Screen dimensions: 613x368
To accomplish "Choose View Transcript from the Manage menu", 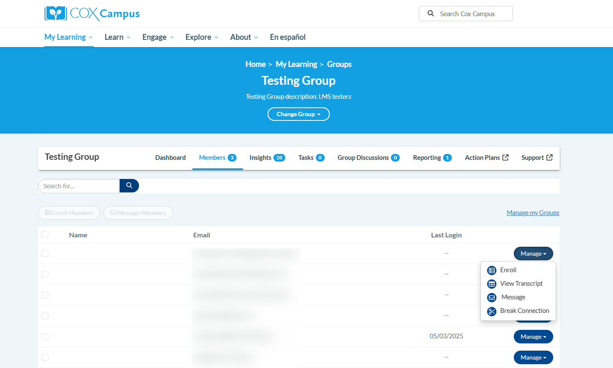I will (x=518, y=284).
